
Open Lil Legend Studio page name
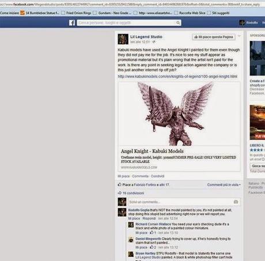[146, 37]
